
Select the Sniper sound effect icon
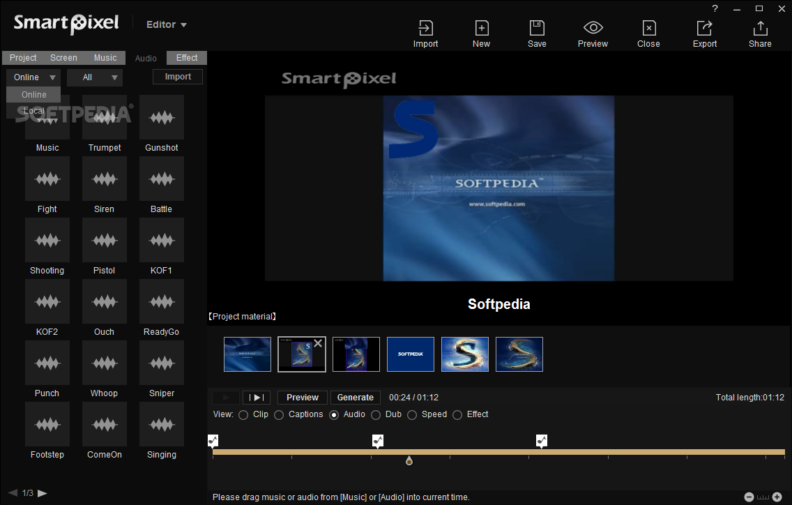pos(162,363)
